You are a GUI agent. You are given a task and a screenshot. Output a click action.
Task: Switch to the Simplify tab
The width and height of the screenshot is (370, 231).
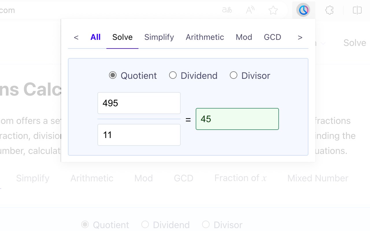click(159, 37)
